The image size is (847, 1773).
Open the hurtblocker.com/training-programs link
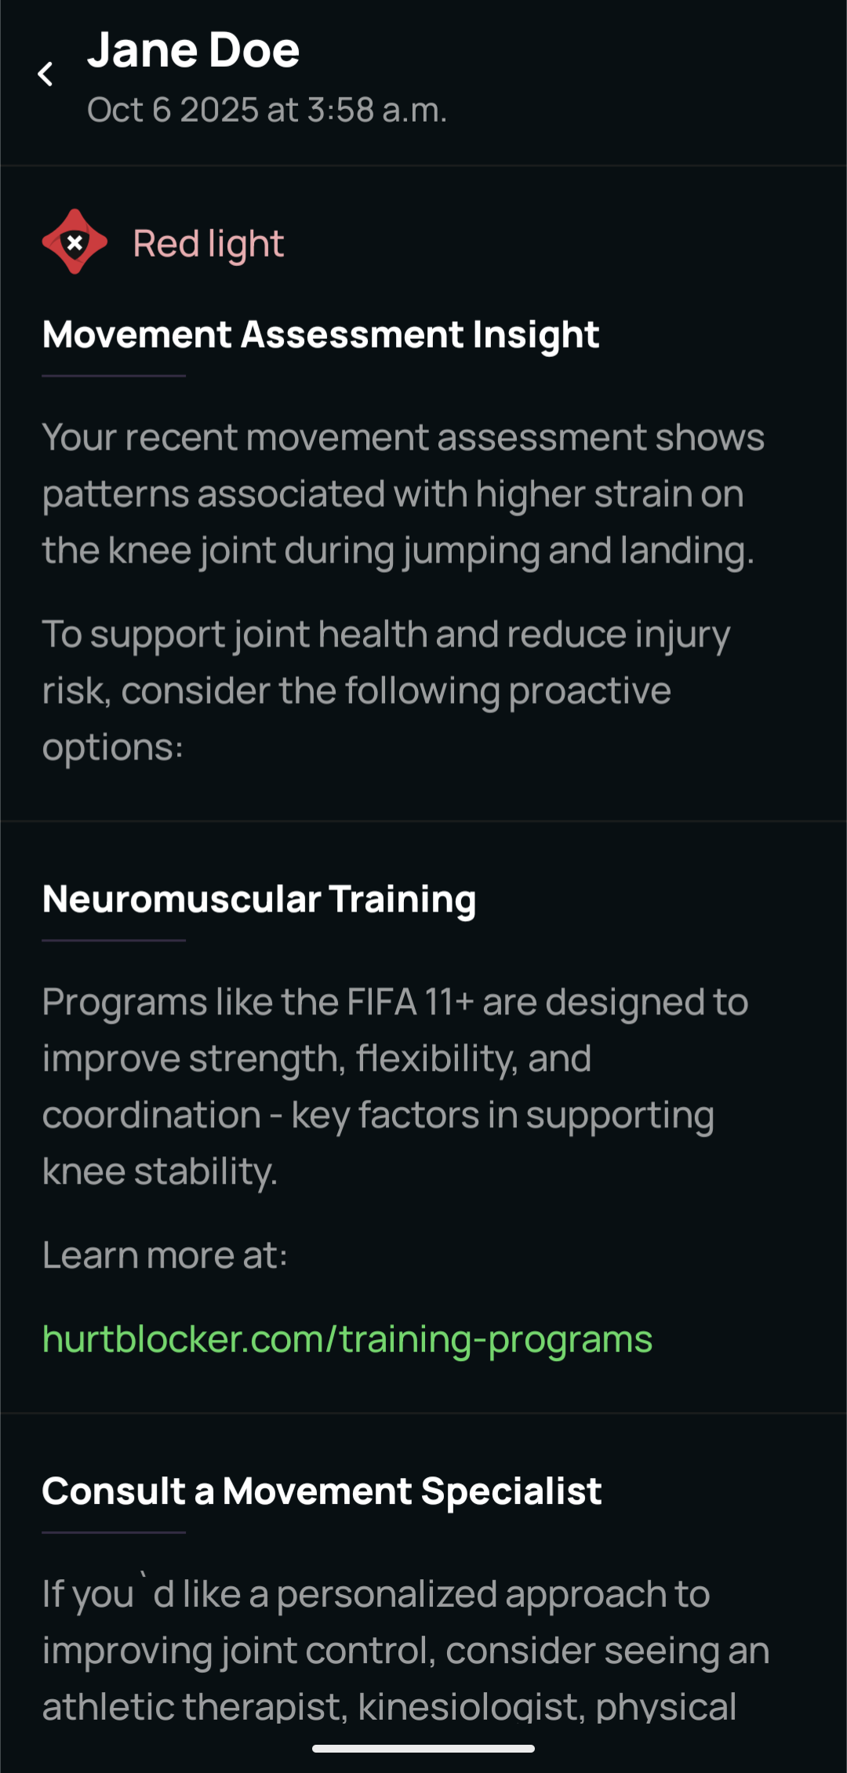point(347,1339)
